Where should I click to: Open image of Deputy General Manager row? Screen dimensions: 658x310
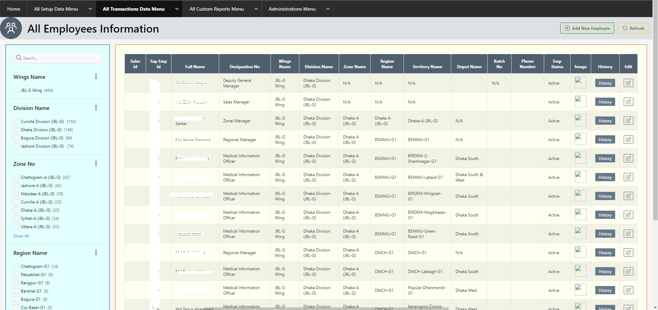(581, 83)
